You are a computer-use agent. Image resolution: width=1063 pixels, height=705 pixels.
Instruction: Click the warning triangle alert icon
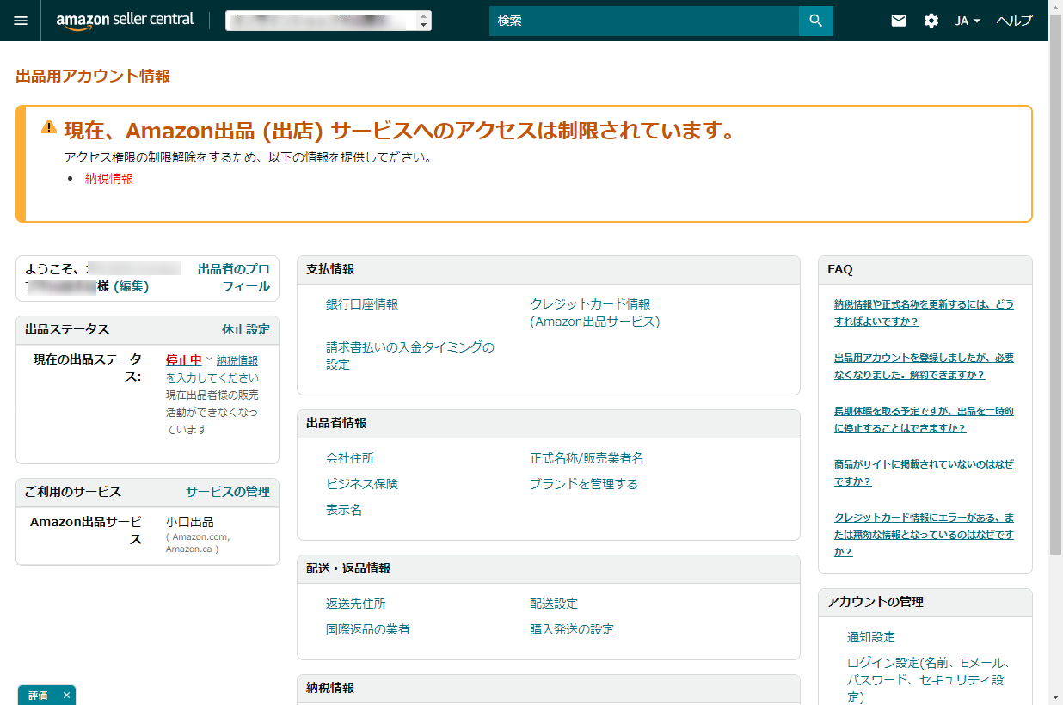click(49, 127)
